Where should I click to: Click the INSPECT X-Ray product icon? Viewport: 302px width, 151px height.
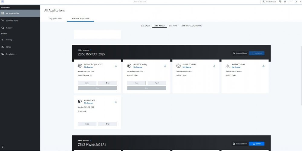(129, 66)
